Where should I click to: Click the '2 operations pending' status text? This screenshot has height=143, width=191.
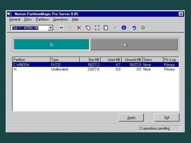(155, 128)
